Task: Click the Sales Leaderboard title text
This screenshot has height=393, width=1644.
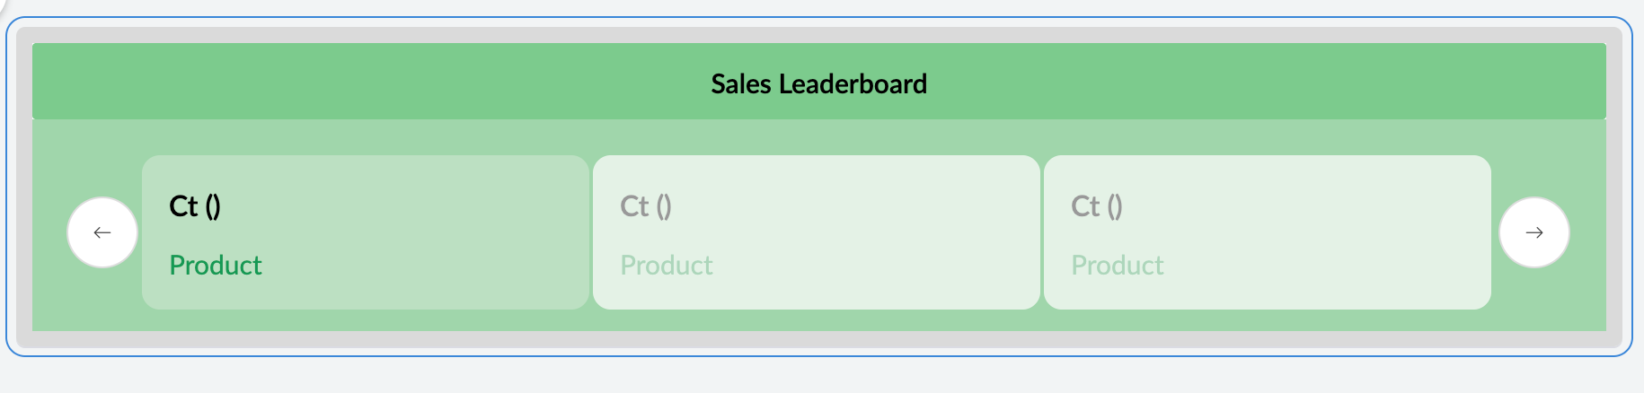Action: [x=818, y=83]
